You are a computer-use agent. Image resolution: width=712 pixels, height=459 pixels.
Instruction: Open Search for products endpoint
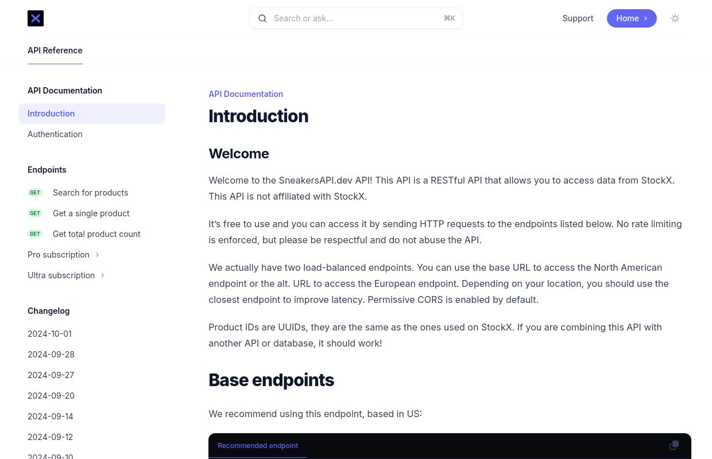pos(92,193)
